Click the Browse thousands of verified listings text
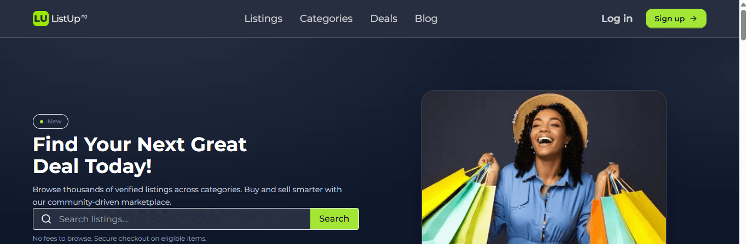 coord(187,196)
